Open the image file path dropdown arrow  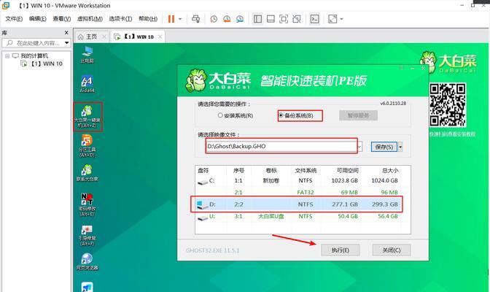coord(359,147)
